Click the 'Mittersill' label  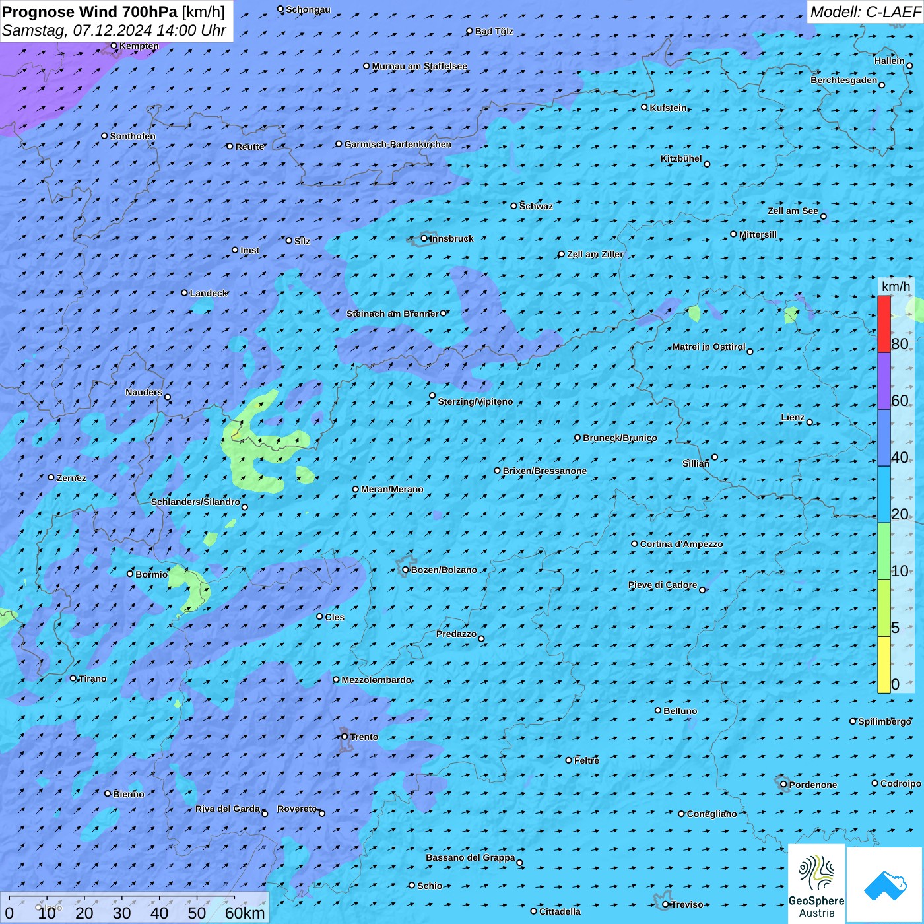click(758, 234)
